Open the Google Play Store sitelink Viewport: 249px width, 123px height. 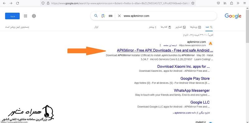pyautogui.click(x=195, y=79)
